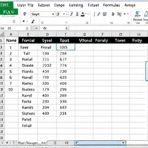Select the cell with value 2332
148x148 pixels.
point(47,65)
